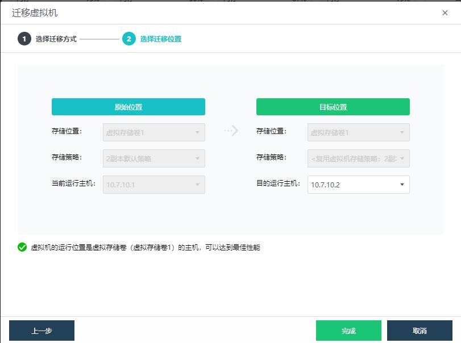This screenshot has width=461, height=343.
Task: Click the arrow icon between source and target
Action: (231, 131)
